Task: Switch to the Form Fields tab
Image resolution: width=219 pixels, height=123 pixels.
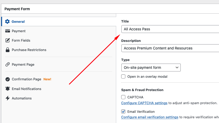Action: [21, 40]
